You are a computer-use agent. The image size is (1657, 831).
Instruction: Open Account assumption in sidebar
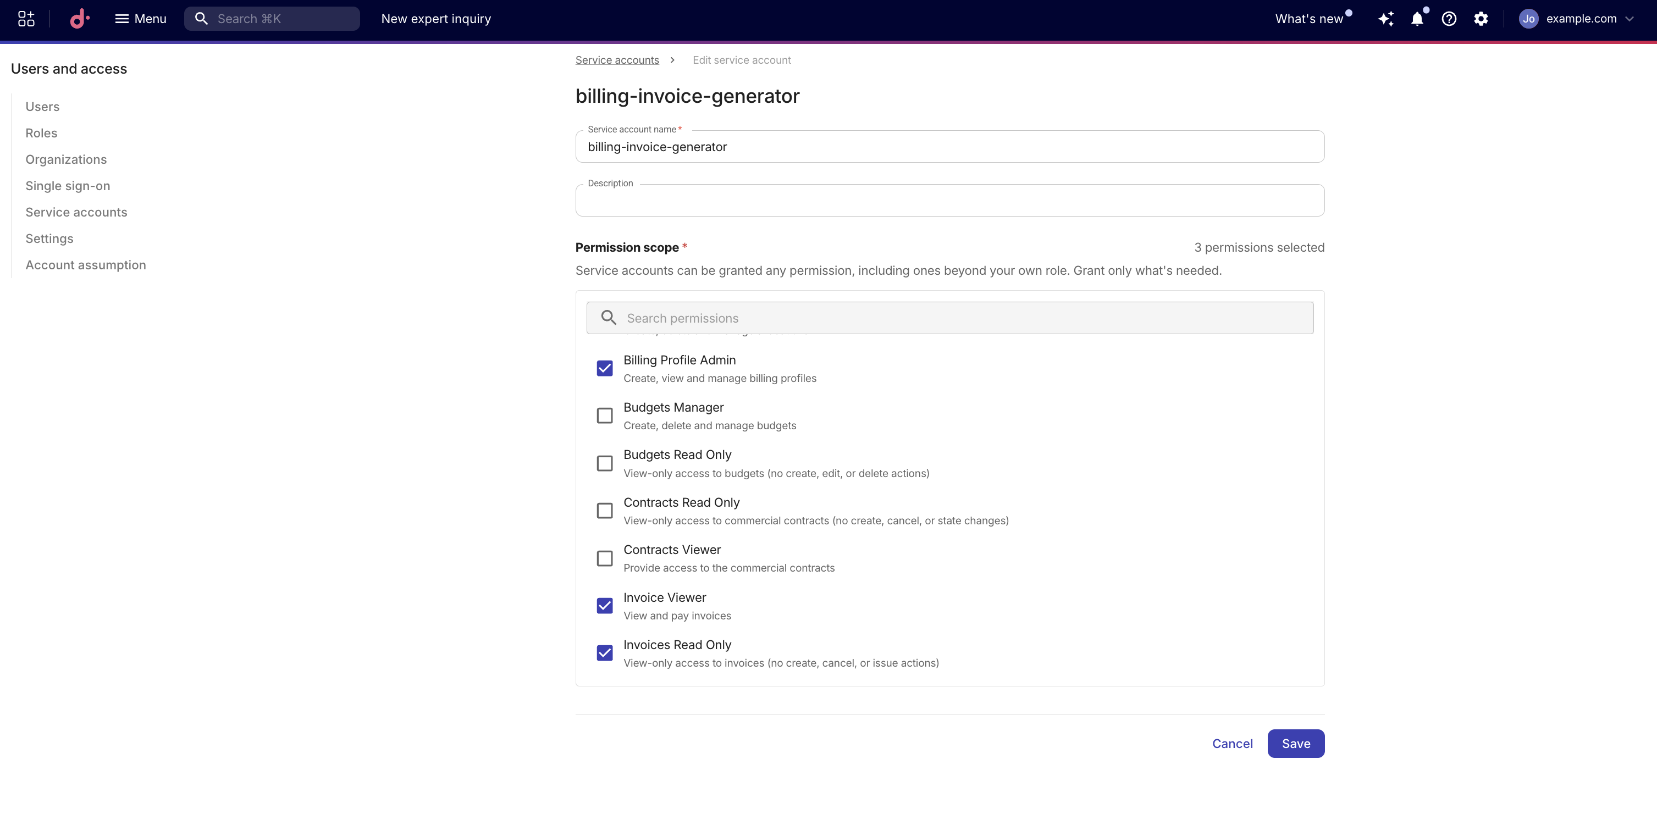[86, 265]
